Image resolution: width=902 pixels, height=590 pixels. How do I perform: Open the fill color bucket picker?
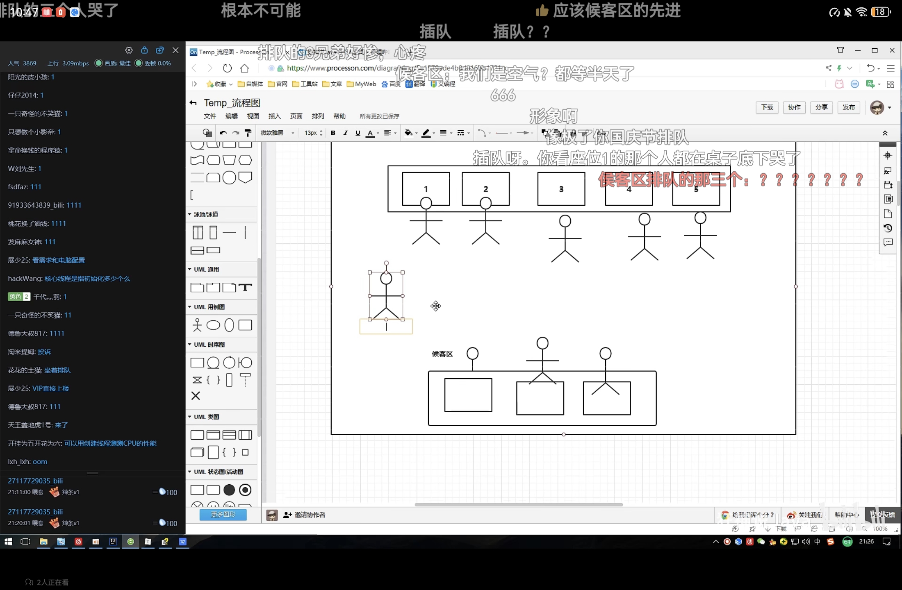[409, 133]
